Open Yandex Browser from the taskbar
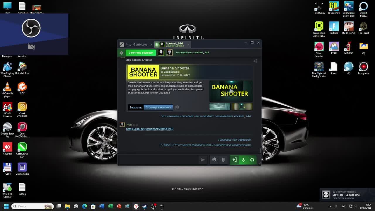Image resolution: width=375 pixels, height=211 pixels. [x=136, y=206]
